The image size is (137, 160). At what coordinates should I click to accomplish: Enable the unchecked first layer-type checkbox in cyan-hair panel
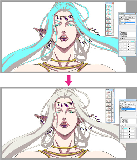coord(120,32)
